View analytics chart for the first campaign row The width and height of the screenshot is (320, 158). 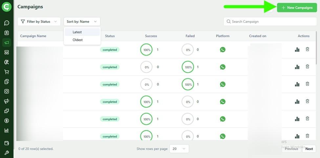point(297,49)
